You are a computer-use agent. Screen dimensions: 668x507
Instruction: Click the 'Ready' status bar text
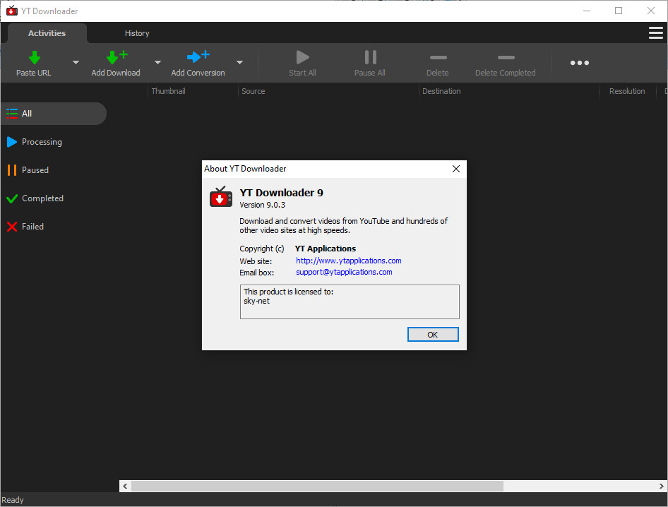12,500
